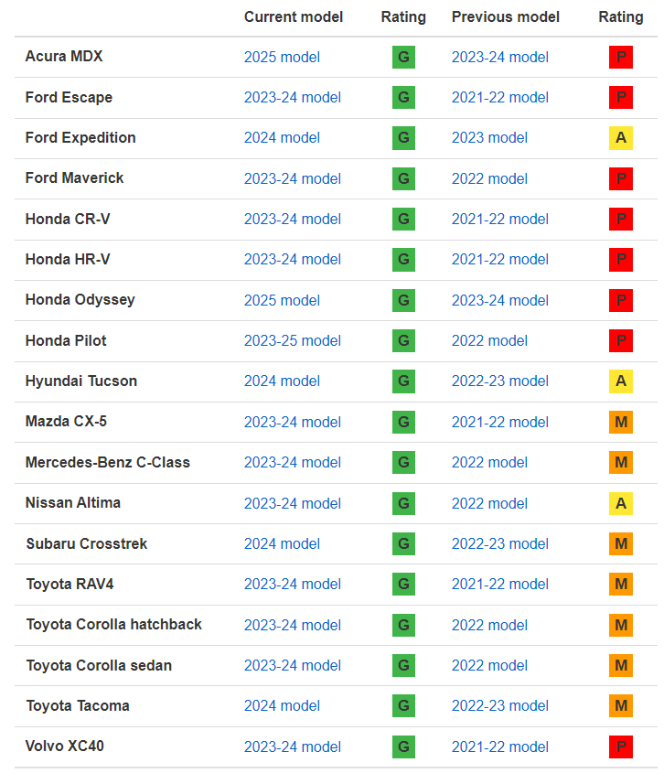This screenshot has width=664, height=784.
Task: Select the yellow A badge in Nissan Altima row
Action: (620, 503)
